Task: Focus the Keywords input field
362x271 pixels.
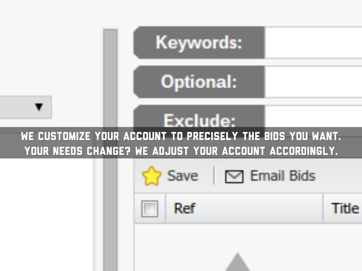Action: coord(313,42)
